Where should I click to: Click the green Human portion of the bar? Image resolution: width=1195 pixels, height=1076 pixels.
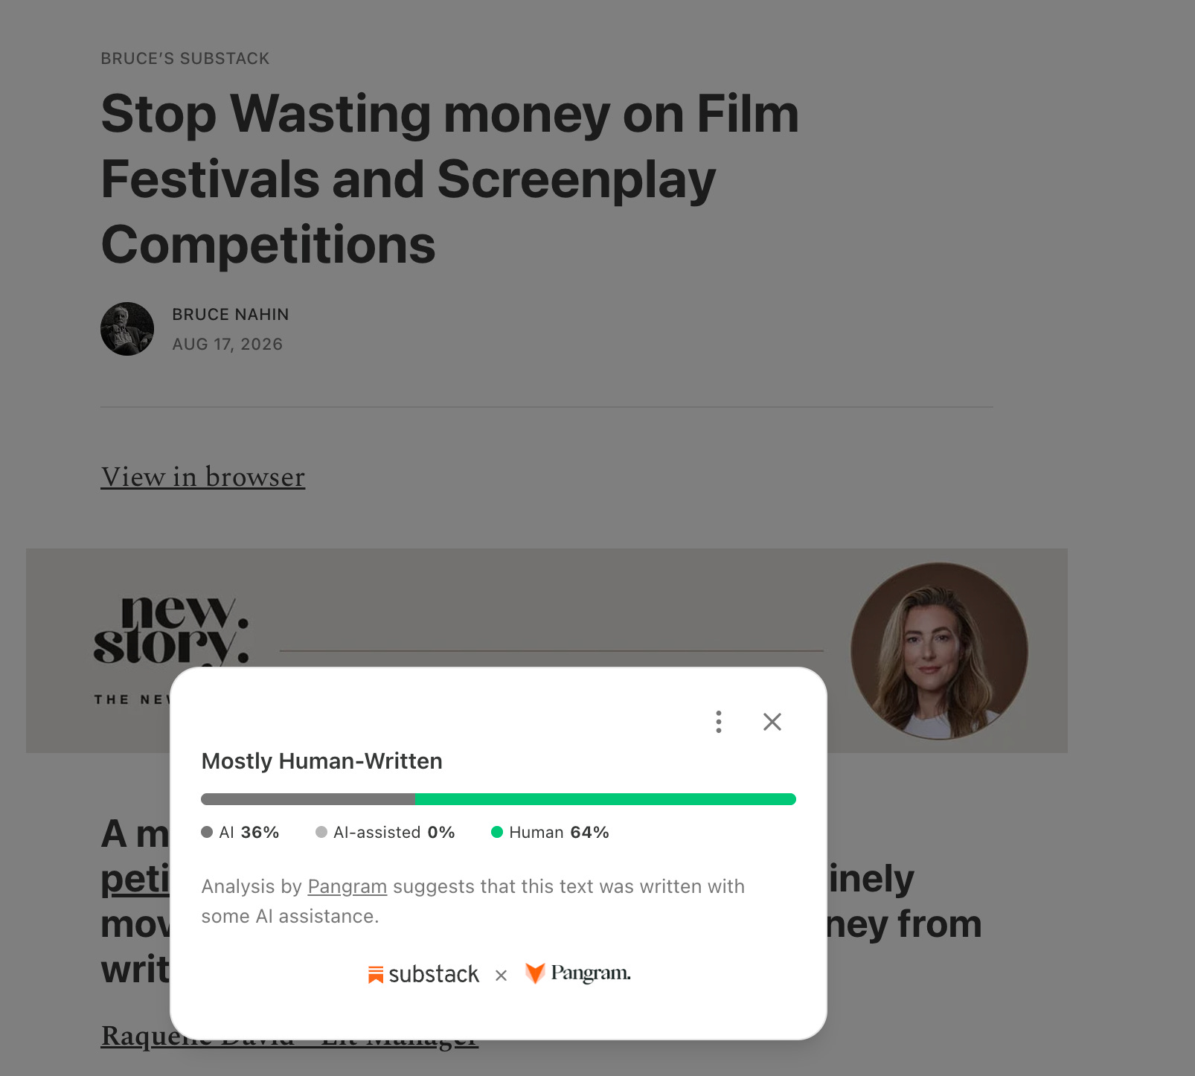click(606, 799)
